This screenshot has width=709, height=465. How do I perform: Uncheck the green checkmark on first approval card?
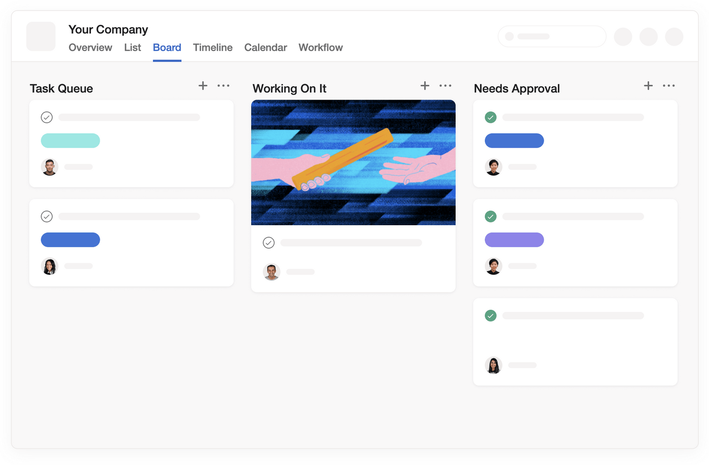(x=491, y=117)
